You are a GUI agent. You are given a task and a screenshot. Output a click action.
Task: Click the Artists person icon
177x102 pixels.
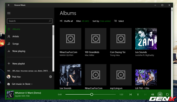tap(9, 36)
